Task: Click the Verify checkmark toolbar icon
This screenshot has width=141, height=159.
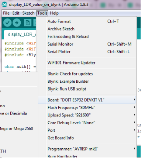Action: point(7,23)
